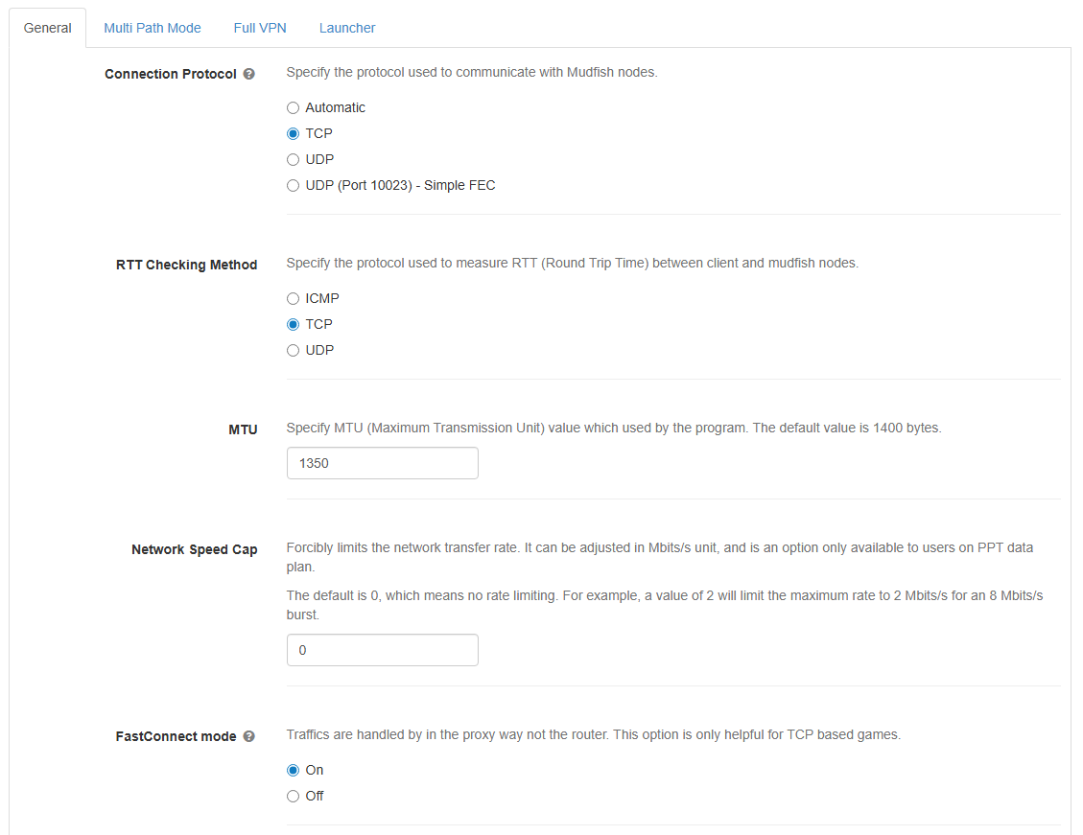Screen dimensions: 1083x835
Task: Click the RTT Checking Method label
Action: click(x=186, y=265)
